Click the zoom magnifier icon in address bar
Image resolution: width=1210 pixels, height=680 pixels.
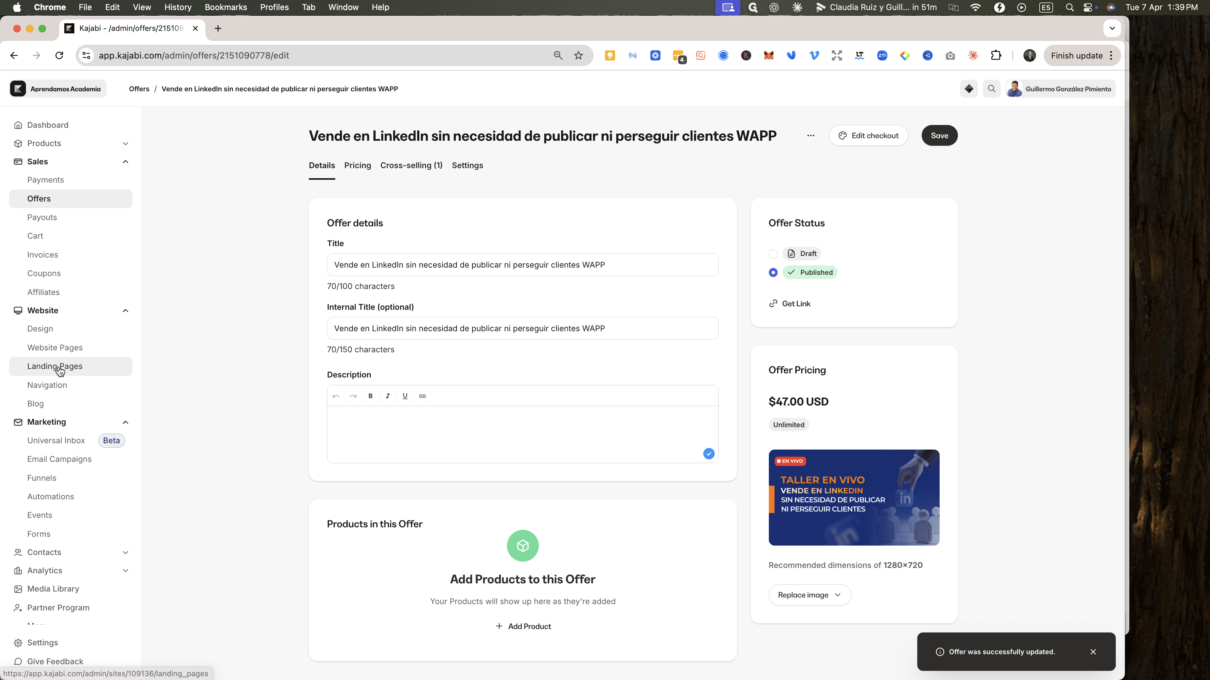point(558,55)
